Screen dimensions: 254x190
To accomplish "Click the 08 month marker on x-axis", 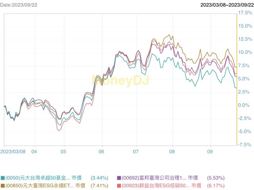I will pyautogui.click(x=172, y=152).
